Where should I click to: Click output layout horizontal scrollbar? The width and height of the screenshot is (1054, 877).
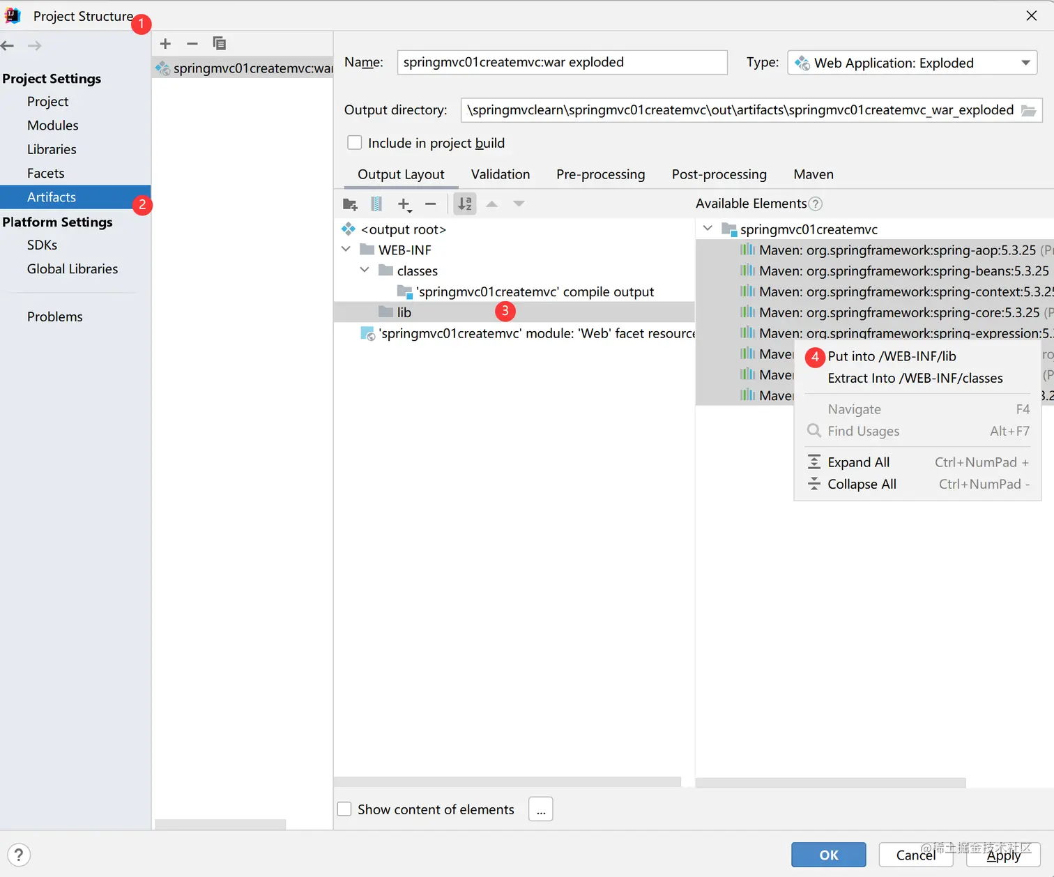507,782
